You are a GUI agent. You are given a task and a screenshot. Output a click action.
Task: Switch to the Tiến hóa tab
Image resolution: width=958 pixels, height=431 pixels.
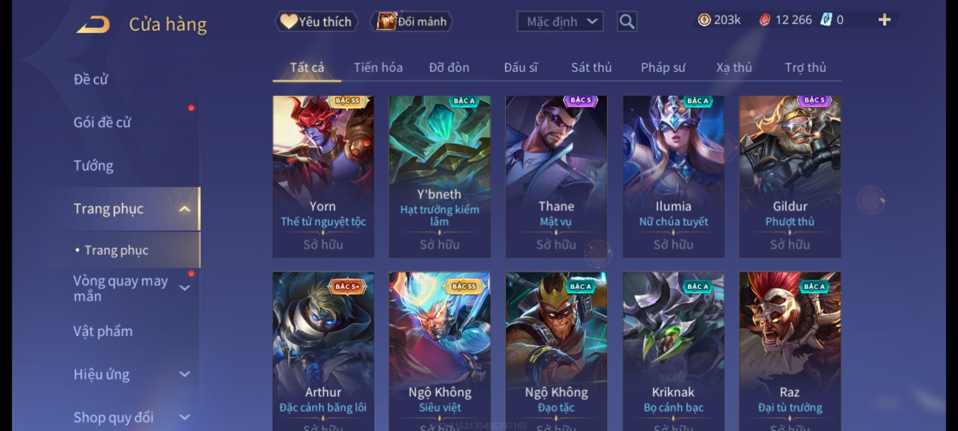378,67
